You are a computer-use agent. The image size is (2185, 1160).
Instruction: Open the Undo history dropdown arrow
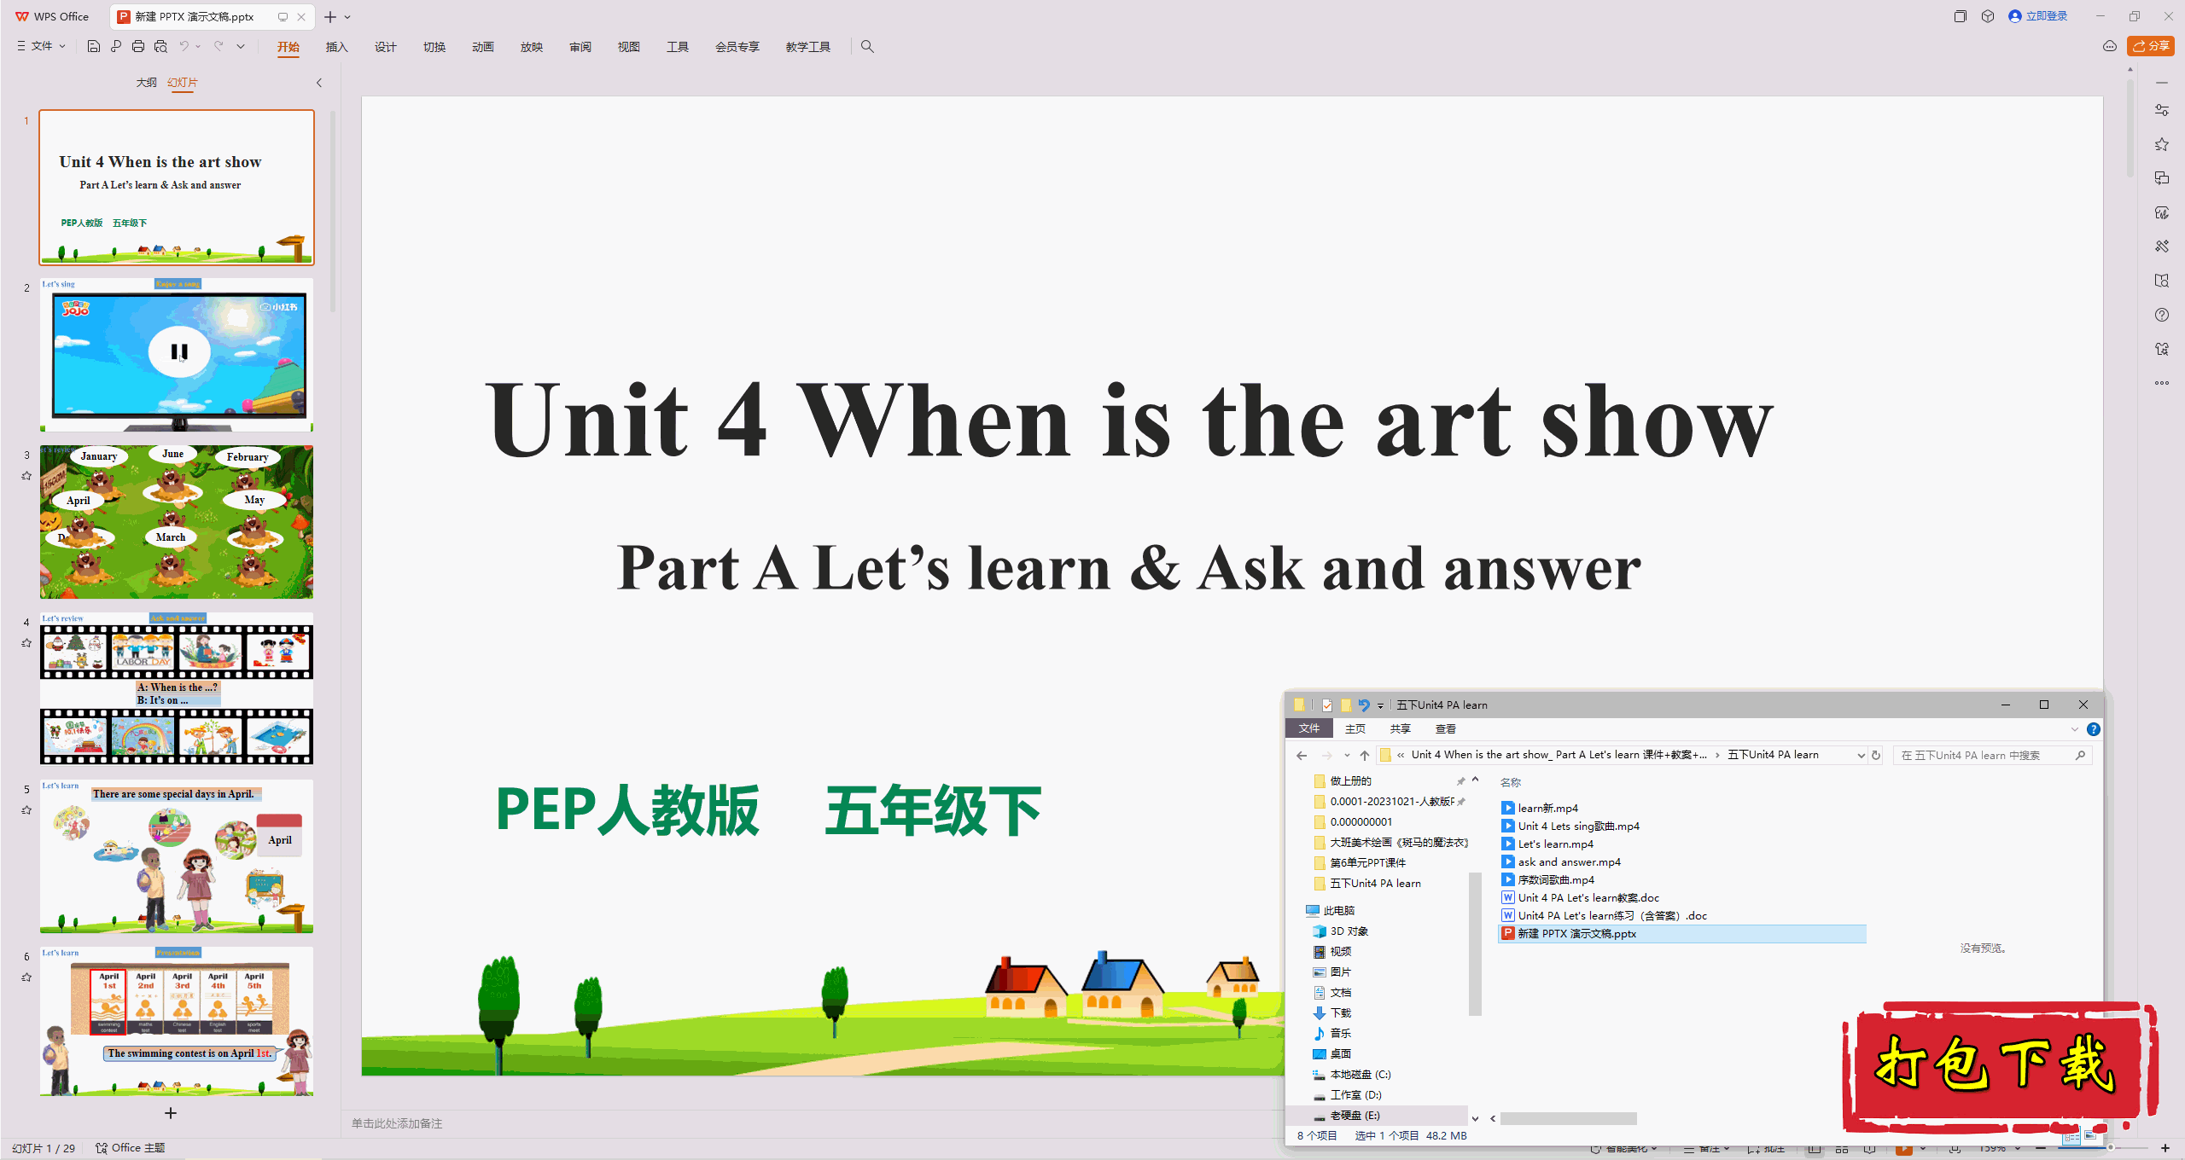tap(198, 47)
